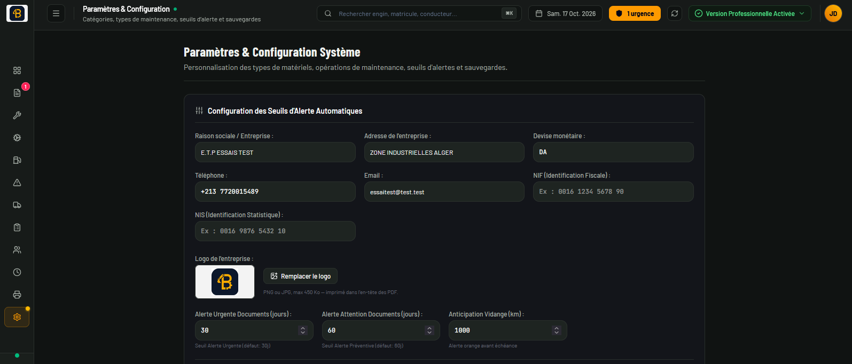Click the refresh sync icon in header
Viewport: 852px width, 364px height.
click(675, 13)
